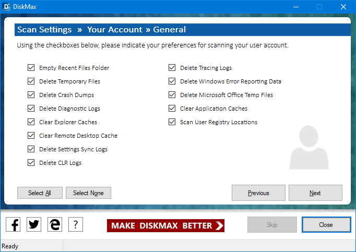356x252 pixels.
Task: Click the DiskMax app icon in title bar
Action: point(6,7)
